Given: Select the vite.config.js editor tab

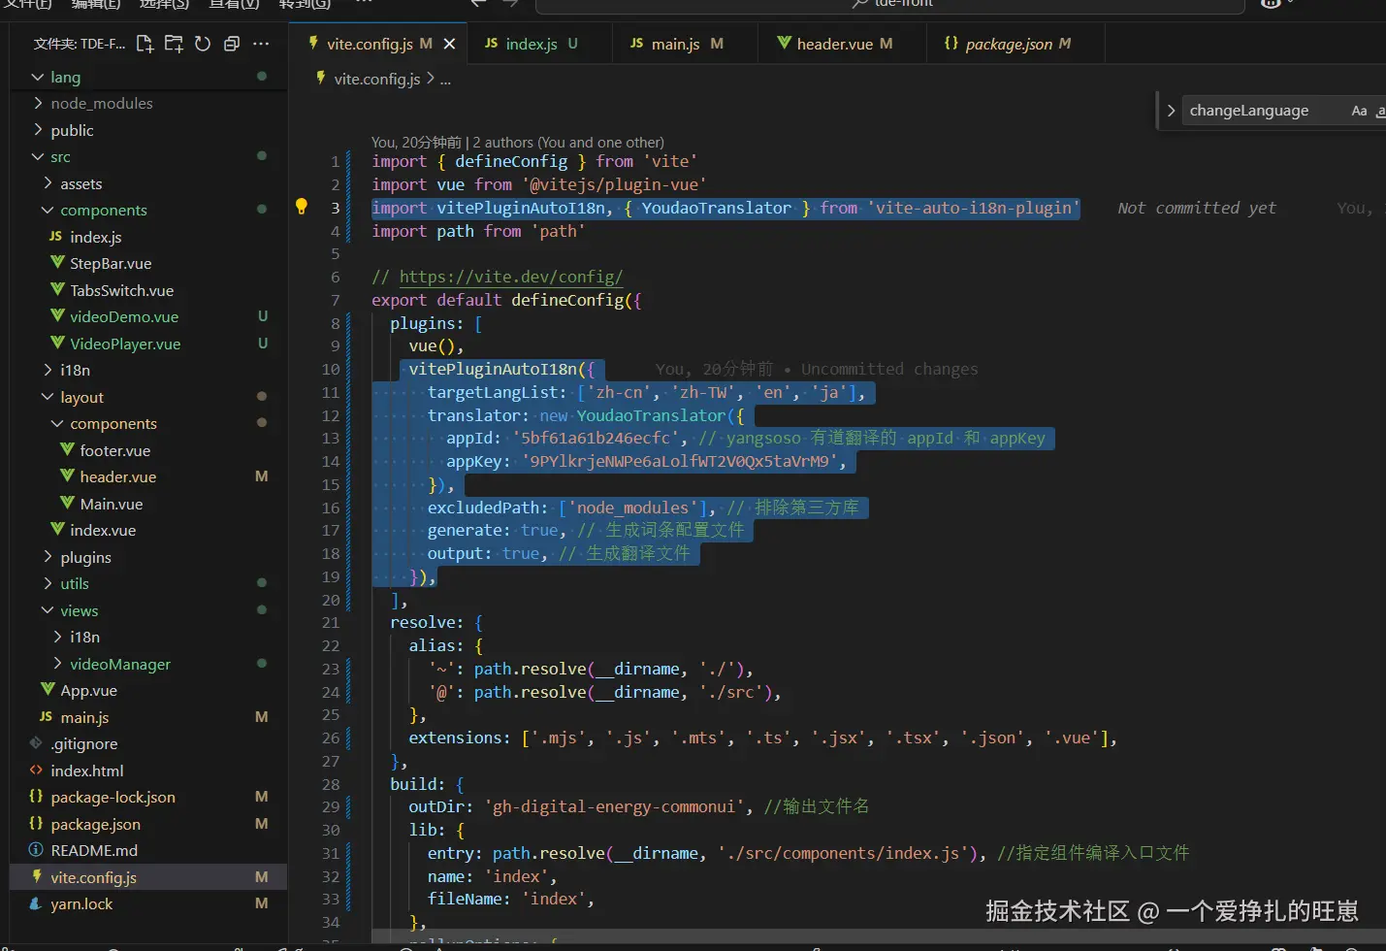Looking at the screenshot, I should [x=378, y=44].
